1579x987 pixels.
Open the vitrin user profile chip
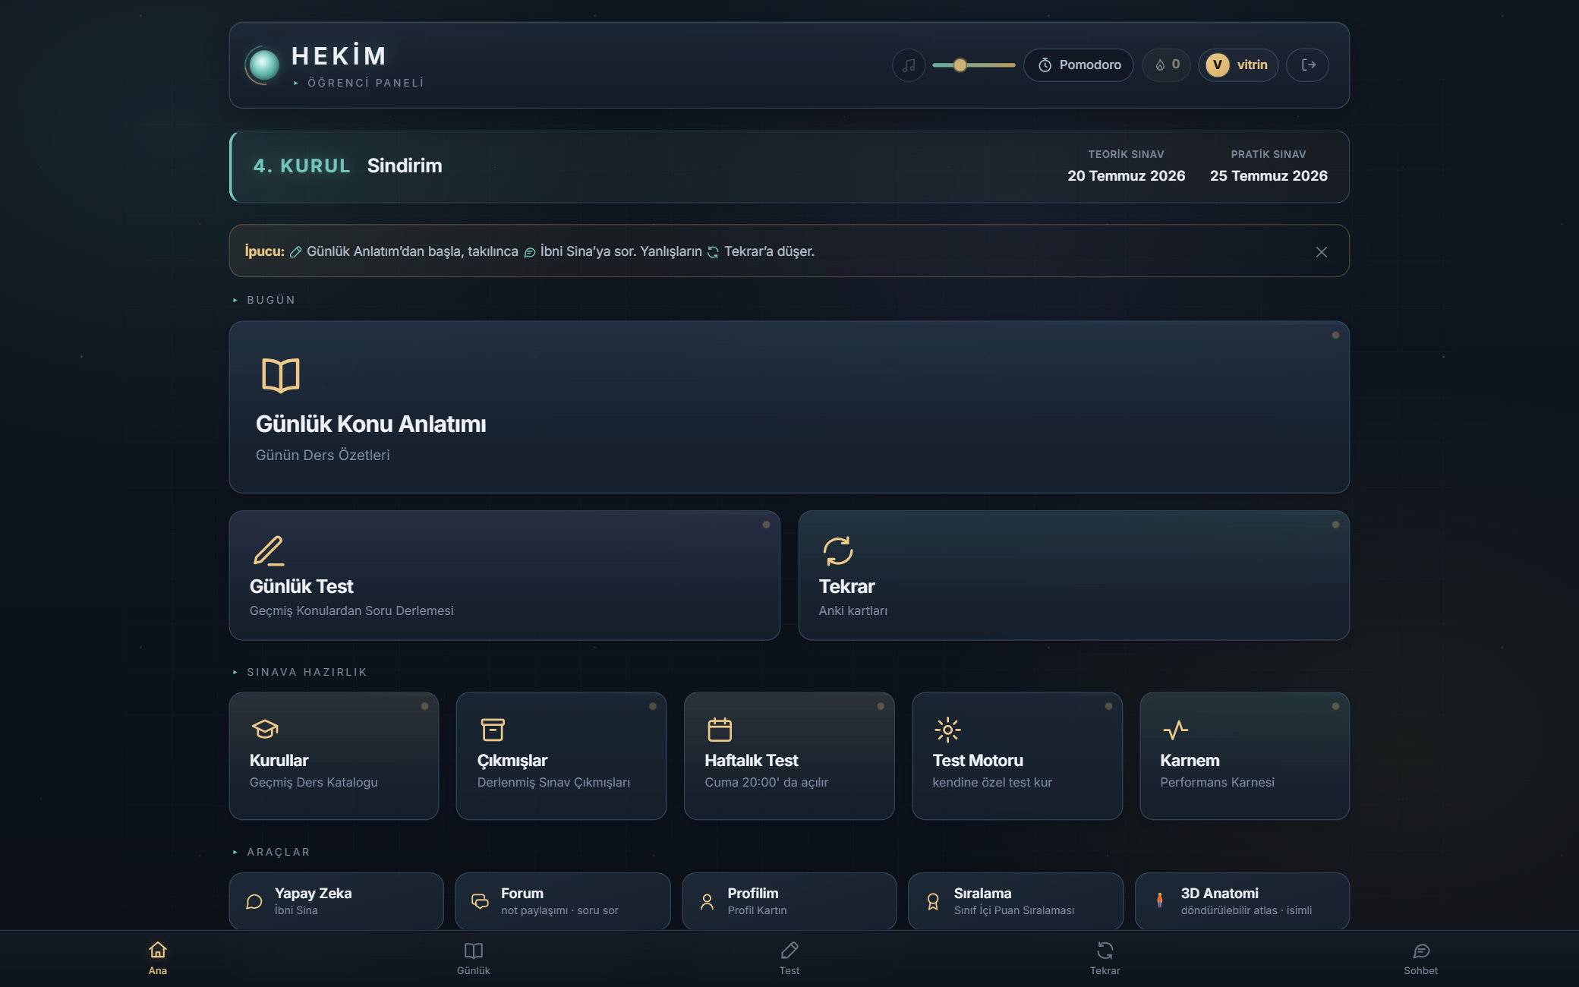1238,65
